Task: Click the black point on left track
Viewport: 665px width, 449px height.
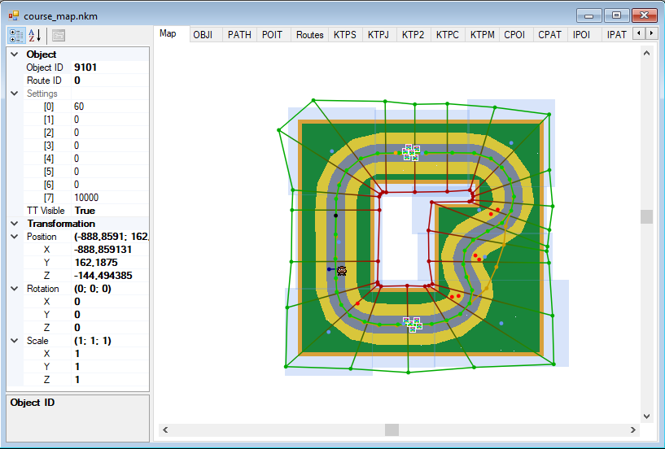Action: pos(336,216)
